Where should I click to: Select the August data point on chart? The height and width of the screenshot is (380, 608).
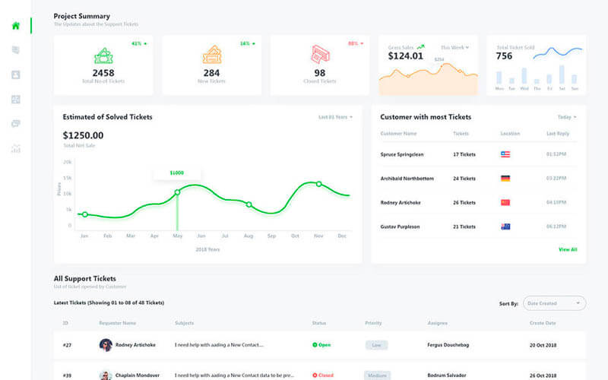(x=249, y=204)
